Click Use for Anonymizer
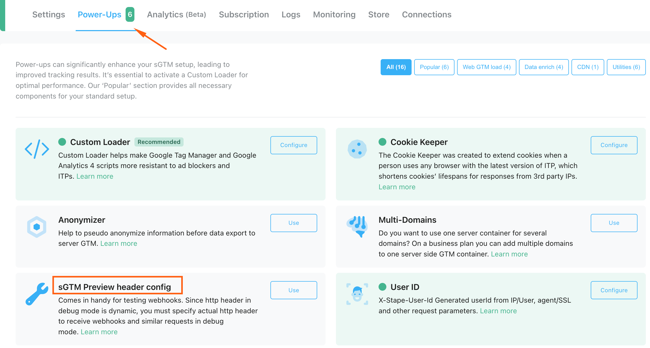The image size is (650, 348). pyautogui.click(x=294, y=223)
